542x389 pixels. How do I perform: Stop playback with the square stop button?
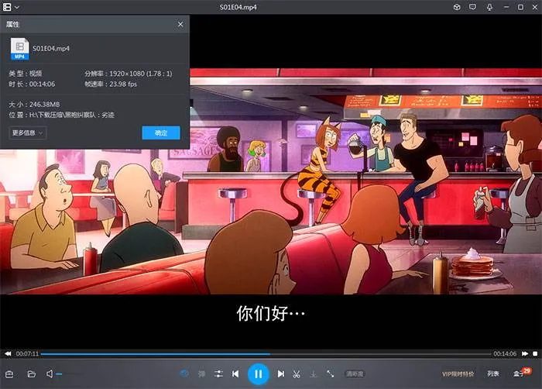[x=535, y=353]
